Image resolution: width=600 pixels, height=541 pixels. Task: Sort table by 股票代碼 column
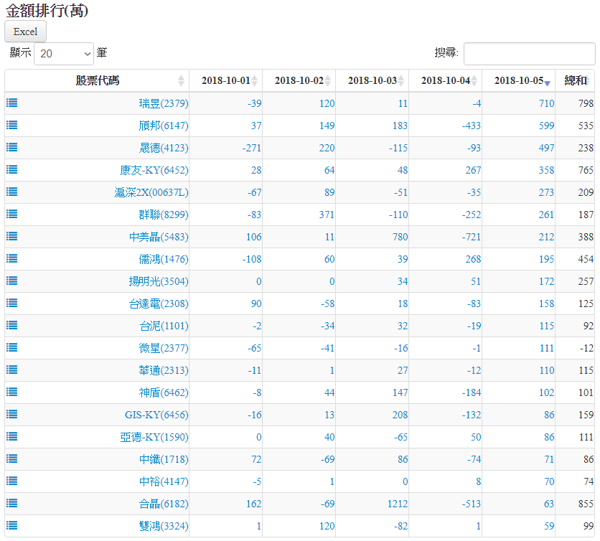[98, 80]
